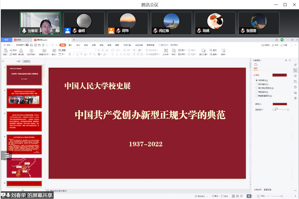Switch to the pptx document tab
Screen dimensions: 299x199
pos(51,40)
